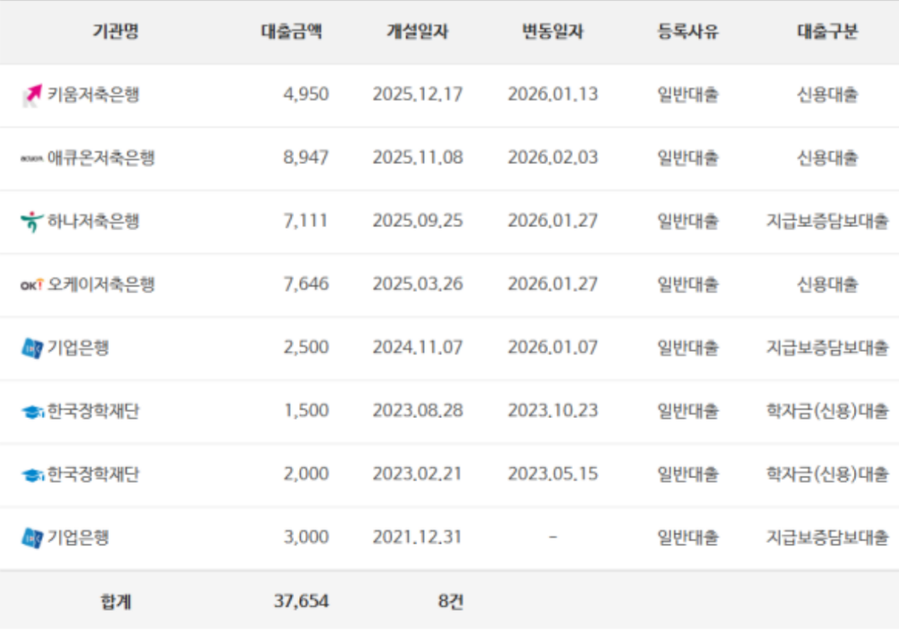This screenshot has width=899, height=630.
Task: Click 기업은행 logo in the 3,000 row
Action: click(x=31, y=538)
